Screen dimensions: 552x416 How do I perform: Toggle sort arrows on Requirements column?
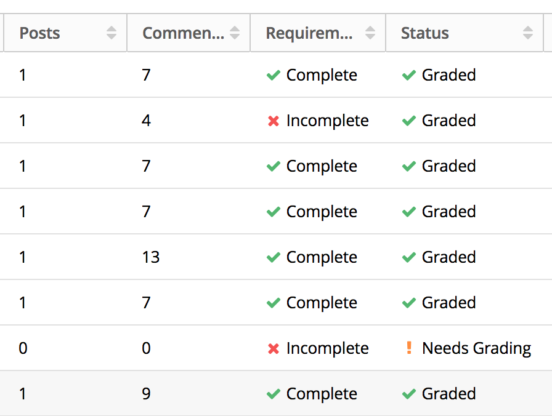tap(370, 33)
